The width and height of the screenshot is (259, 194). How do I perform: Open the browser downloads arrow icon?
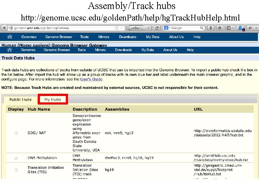[211, 28]
